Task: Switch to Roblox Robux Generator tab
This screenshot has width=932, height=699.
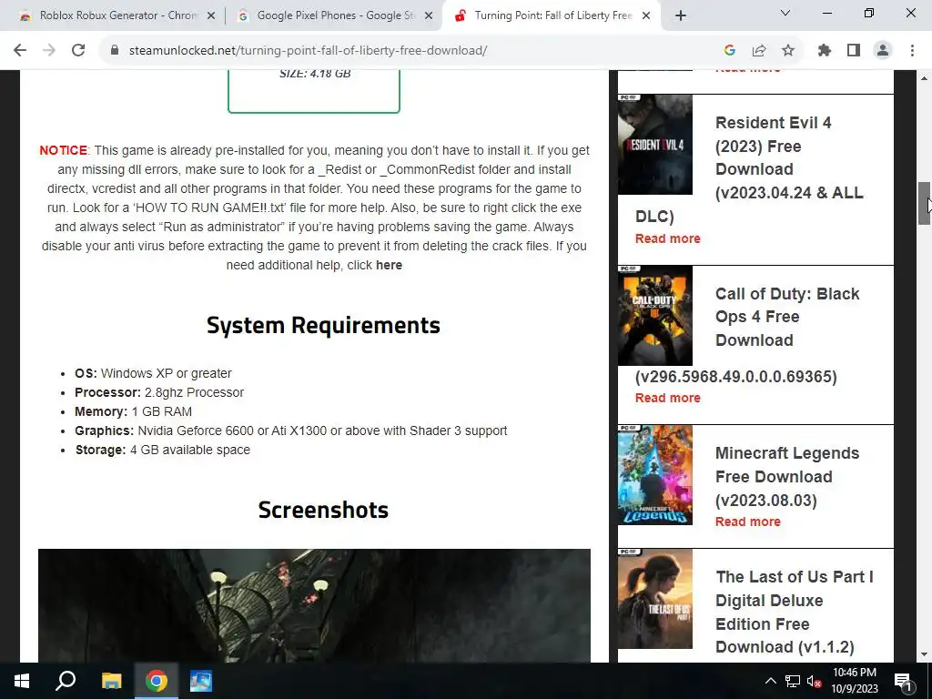Action: coord(117,16)
